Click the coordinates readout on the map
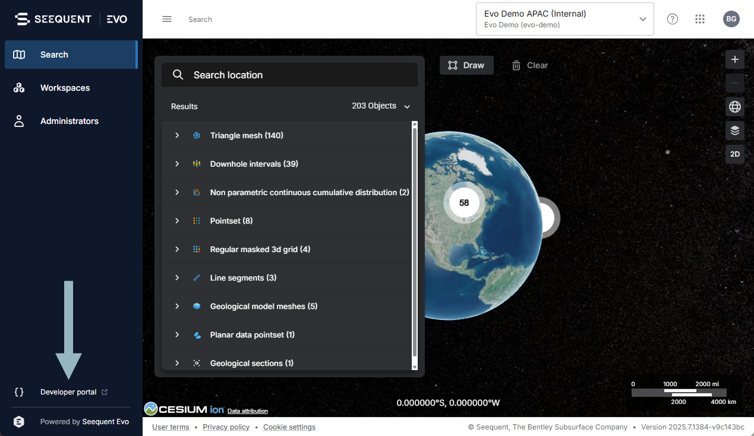 (449, 403)
